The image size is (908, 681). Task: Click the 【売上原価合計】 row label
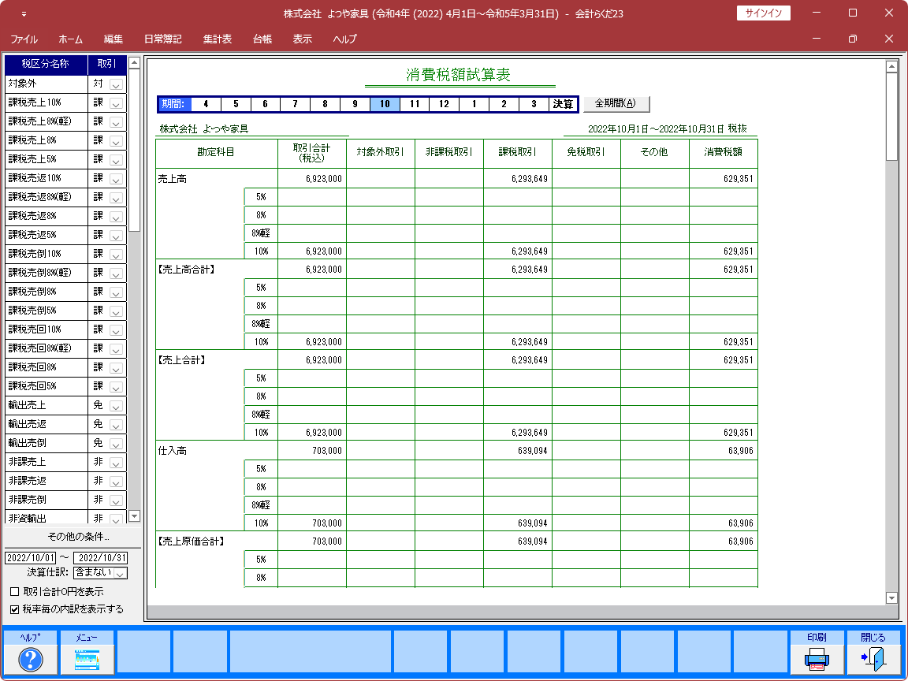191,541
